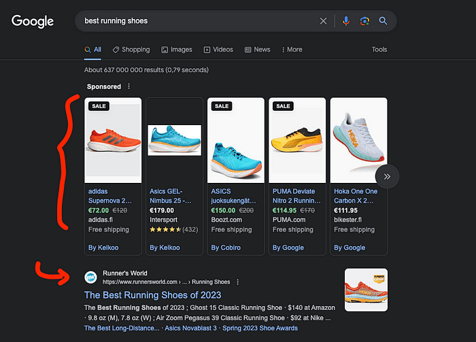Click the Google logo

pos(33,21)
